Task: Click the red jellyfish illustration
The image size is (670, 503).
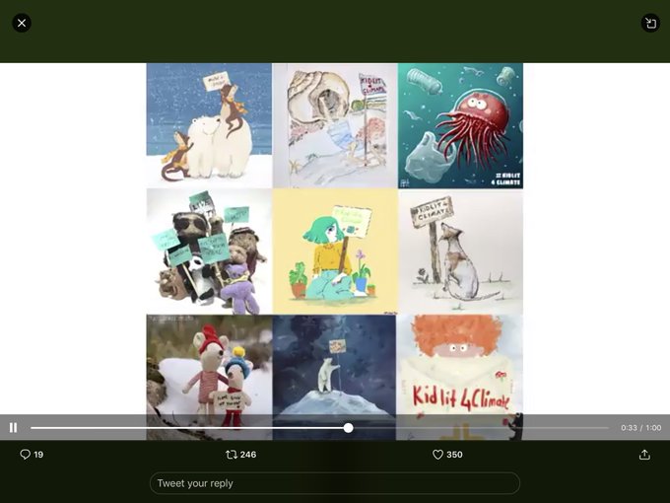Action: pos(461,126)
